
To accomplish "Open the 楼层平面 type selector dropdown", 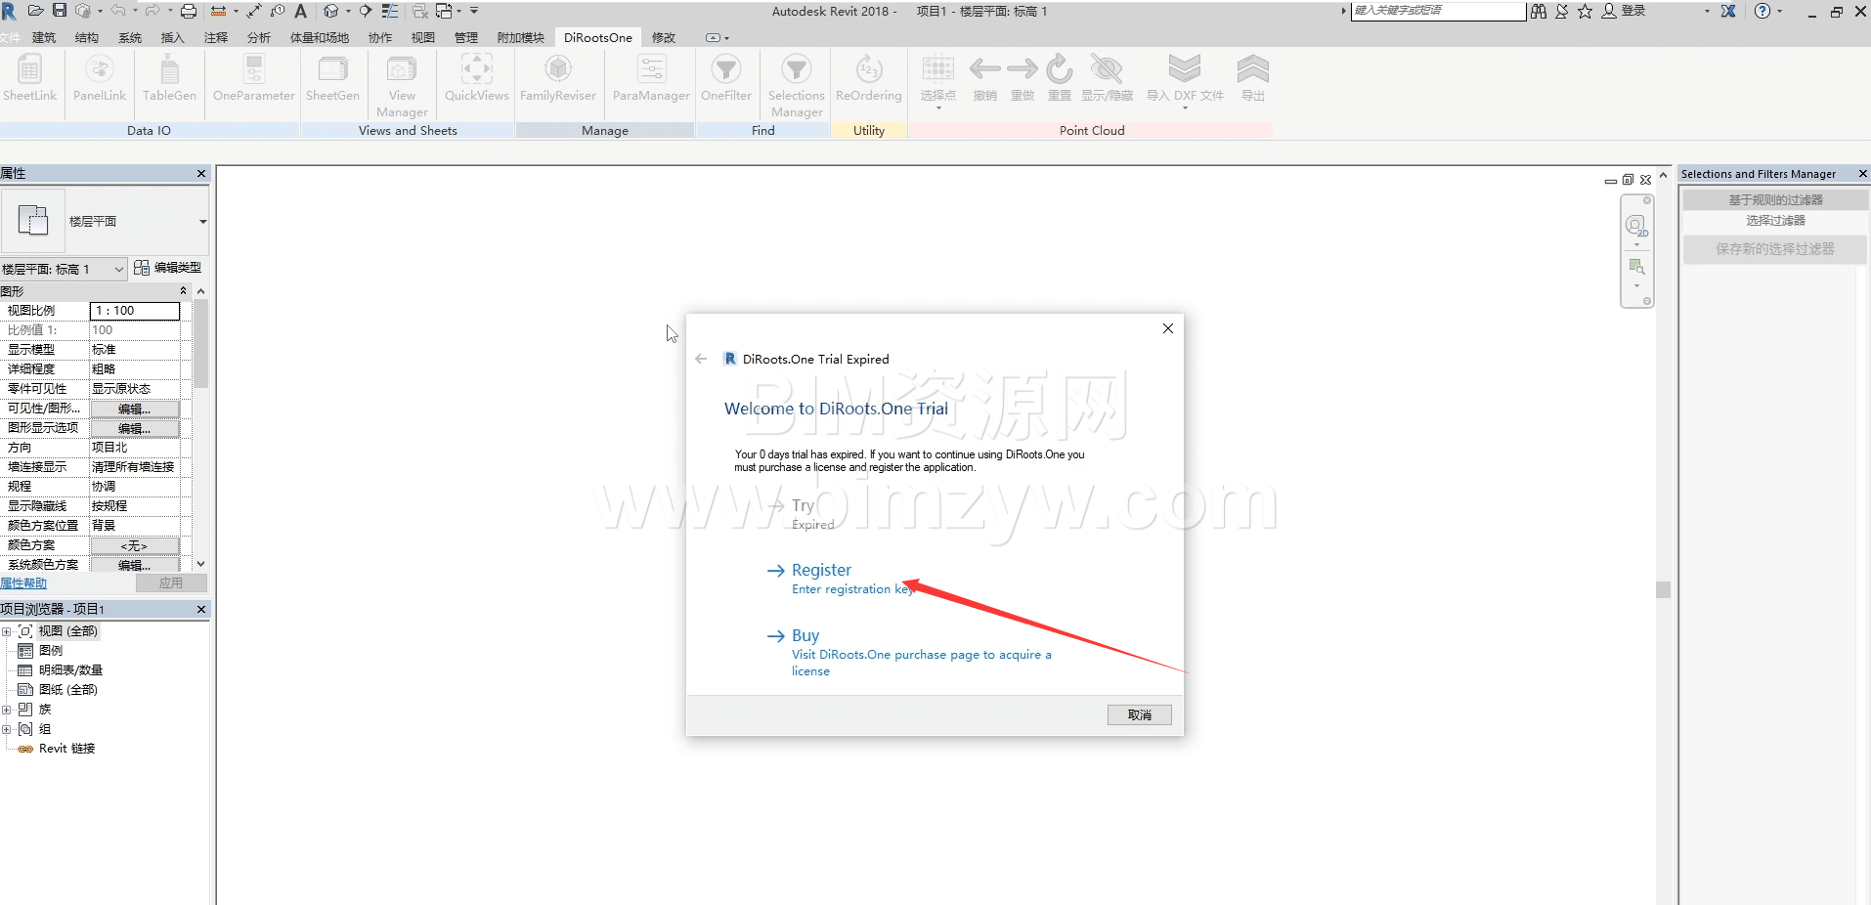I will pyautogui.click(x=202, y=222).
